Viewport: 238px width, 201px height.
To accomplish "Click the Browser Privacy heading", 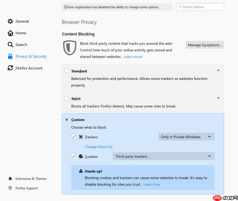I will click(79, 22).
